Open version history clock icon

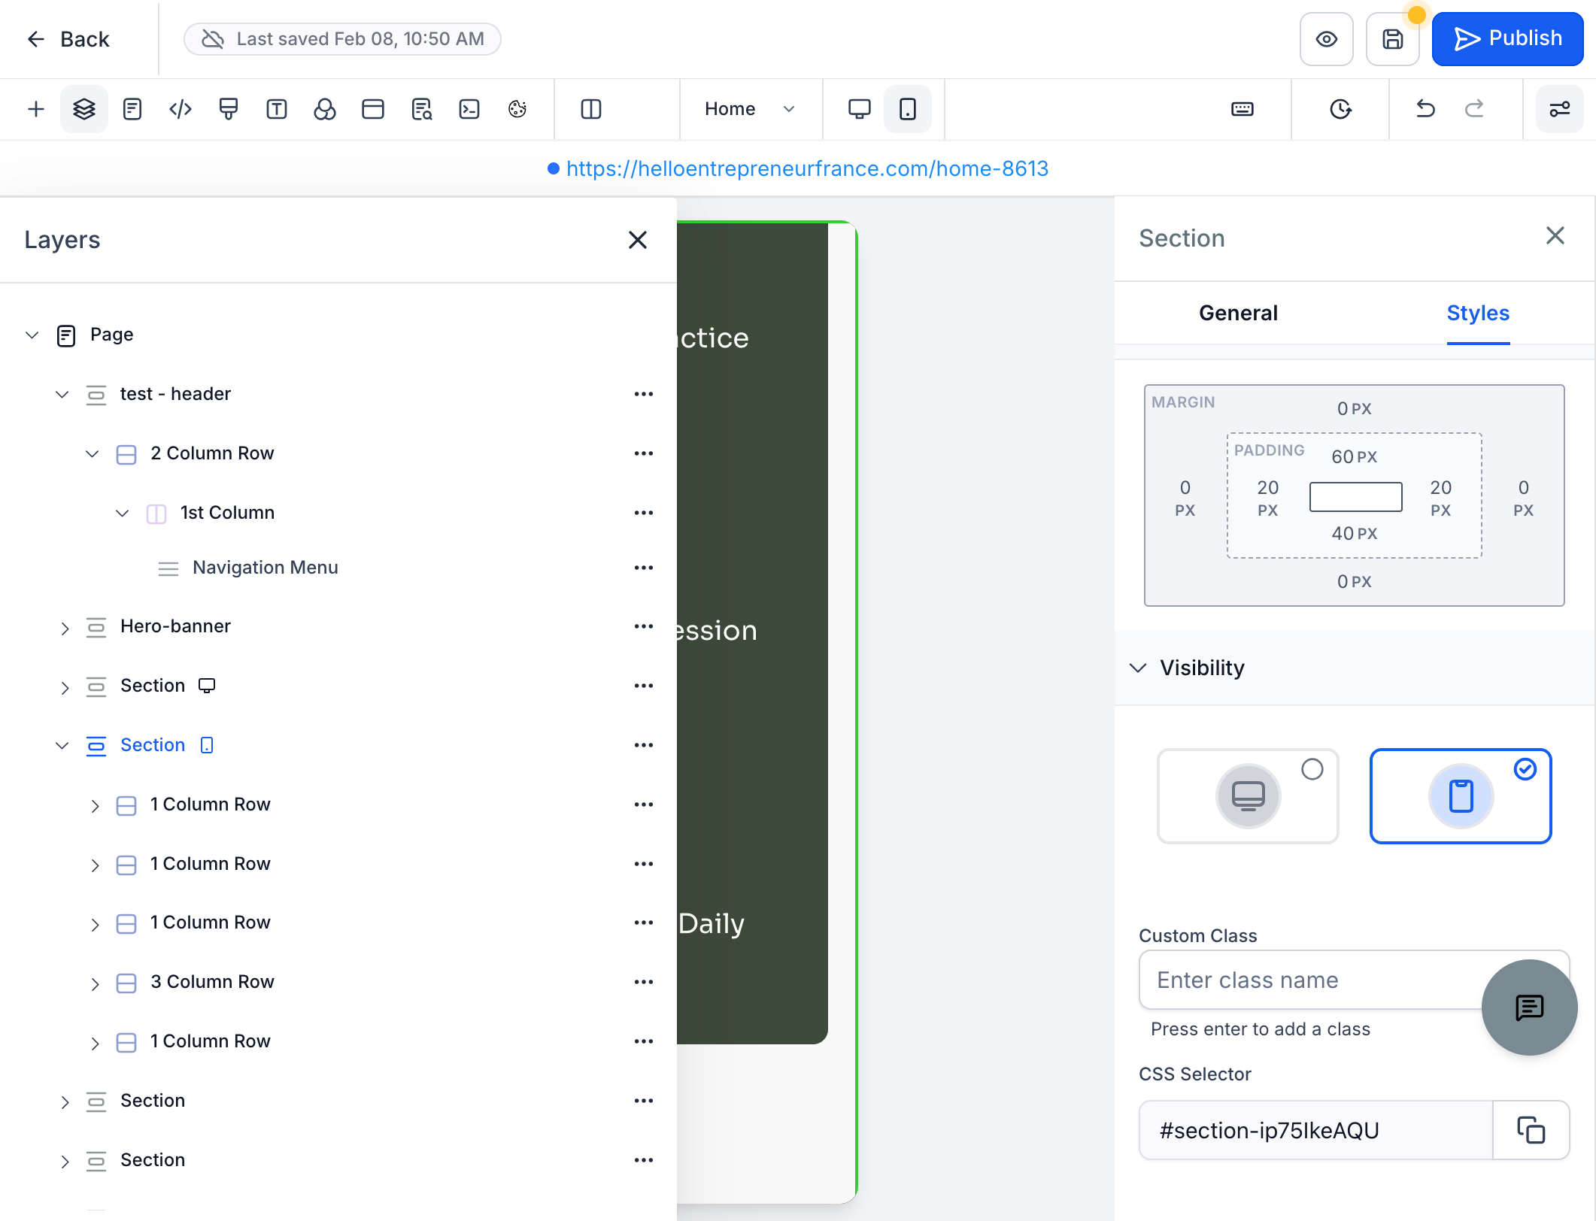click(x=1341, y=109)
